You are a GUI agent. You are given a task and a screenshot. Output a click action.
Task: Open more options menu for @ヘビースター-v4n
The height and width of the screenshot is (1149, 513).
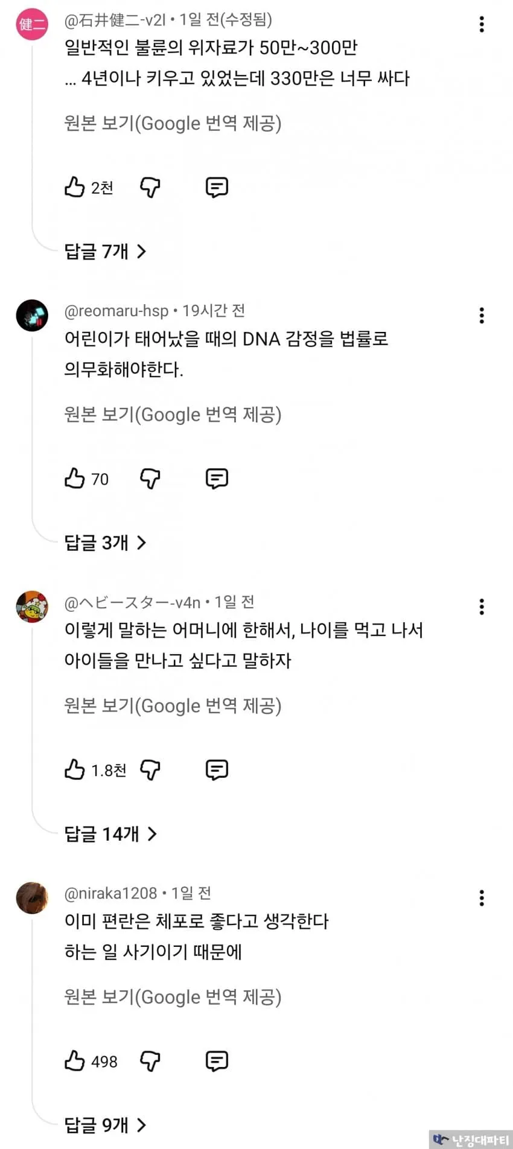click(482, 606)
